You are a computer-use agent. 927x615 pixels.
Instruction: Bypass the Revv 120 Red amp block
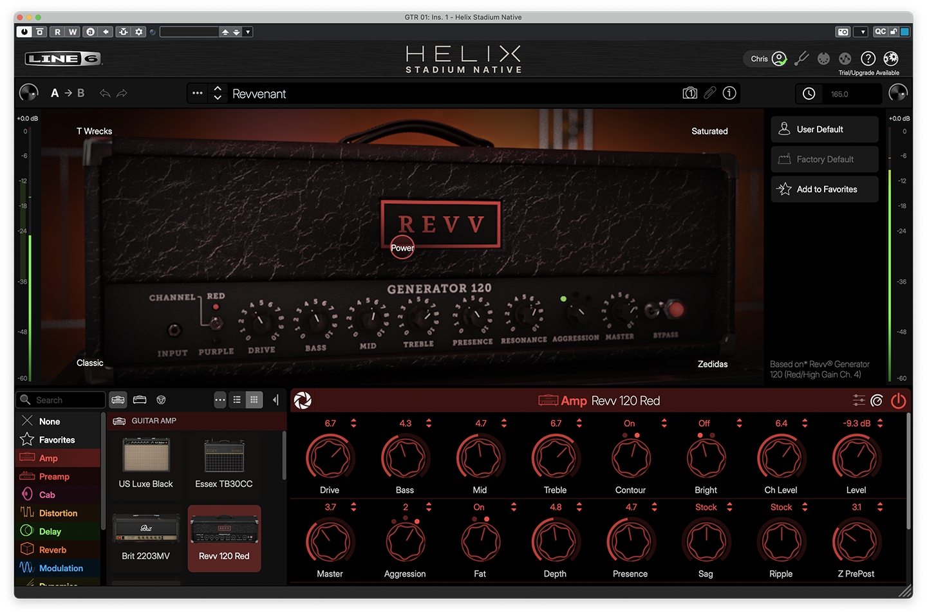pos(898,401)
